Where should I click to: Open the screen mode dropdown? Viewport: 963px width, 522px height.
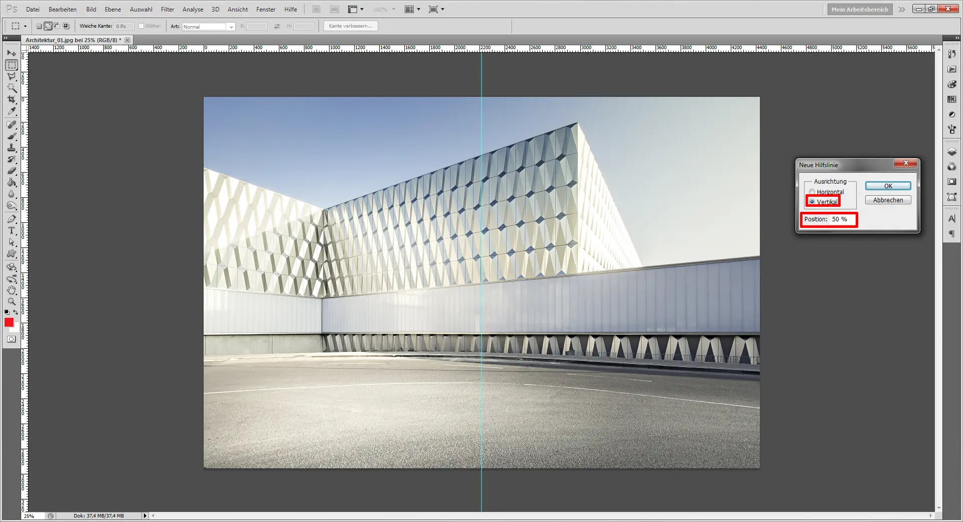tap(436, 10)
